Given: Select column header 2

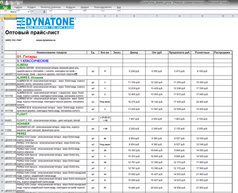Looking at the screenshot, I should [x=51, y=16].
